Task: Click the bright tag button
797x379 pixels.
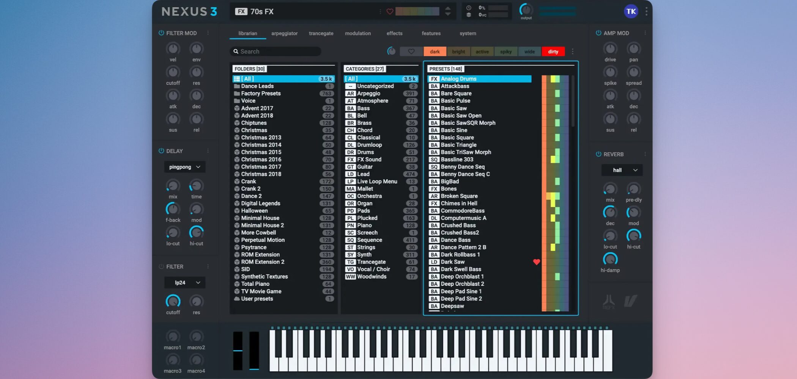Action: [x=458, y=52]
